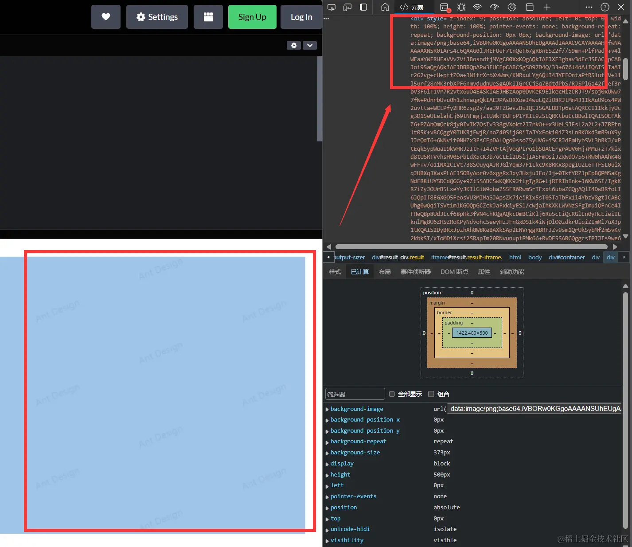Expand the unicode-bidi property
The width and height of the screenshot is (632, 547).
[x=327, y=530]
